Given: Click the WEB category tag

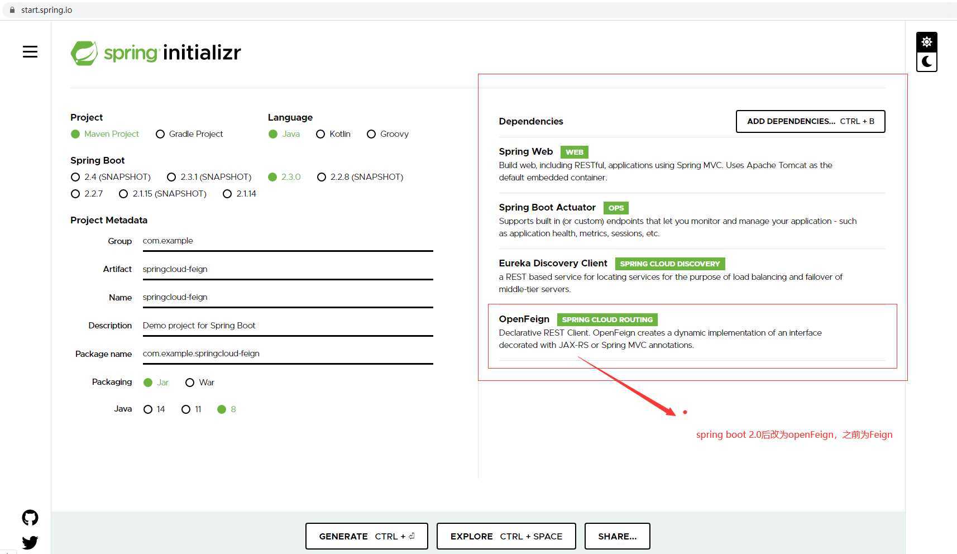Looking at the screenshot, I should coord(575,152).
